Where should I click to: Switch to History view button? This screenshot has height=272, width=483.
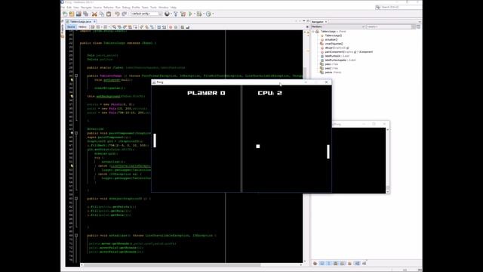pyautogui.click(x=82, y=27)
